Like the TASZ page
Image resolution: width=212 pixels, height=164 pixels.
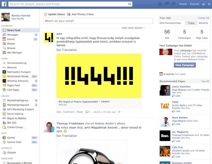176,111
